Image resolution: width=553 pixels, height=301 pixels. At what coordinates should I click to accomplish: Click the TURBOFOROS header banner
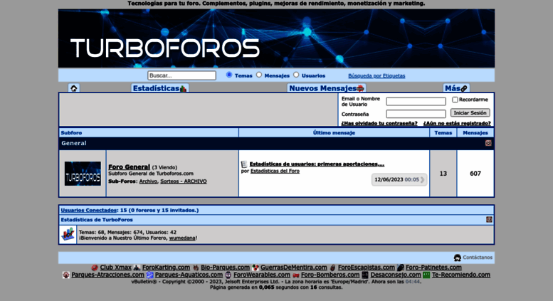276,38
